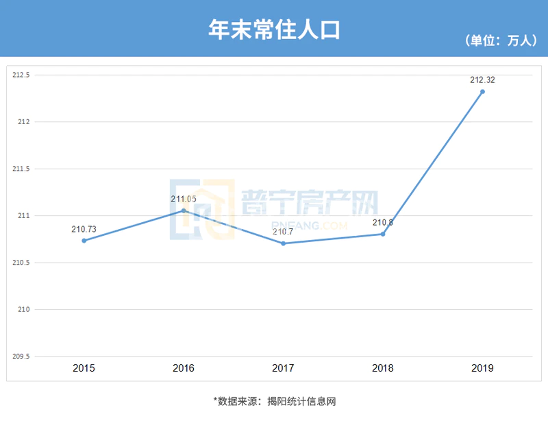Click the 2019 x-axis label
This screenshot has height=421, width=548.
click(x=482, y=368)
